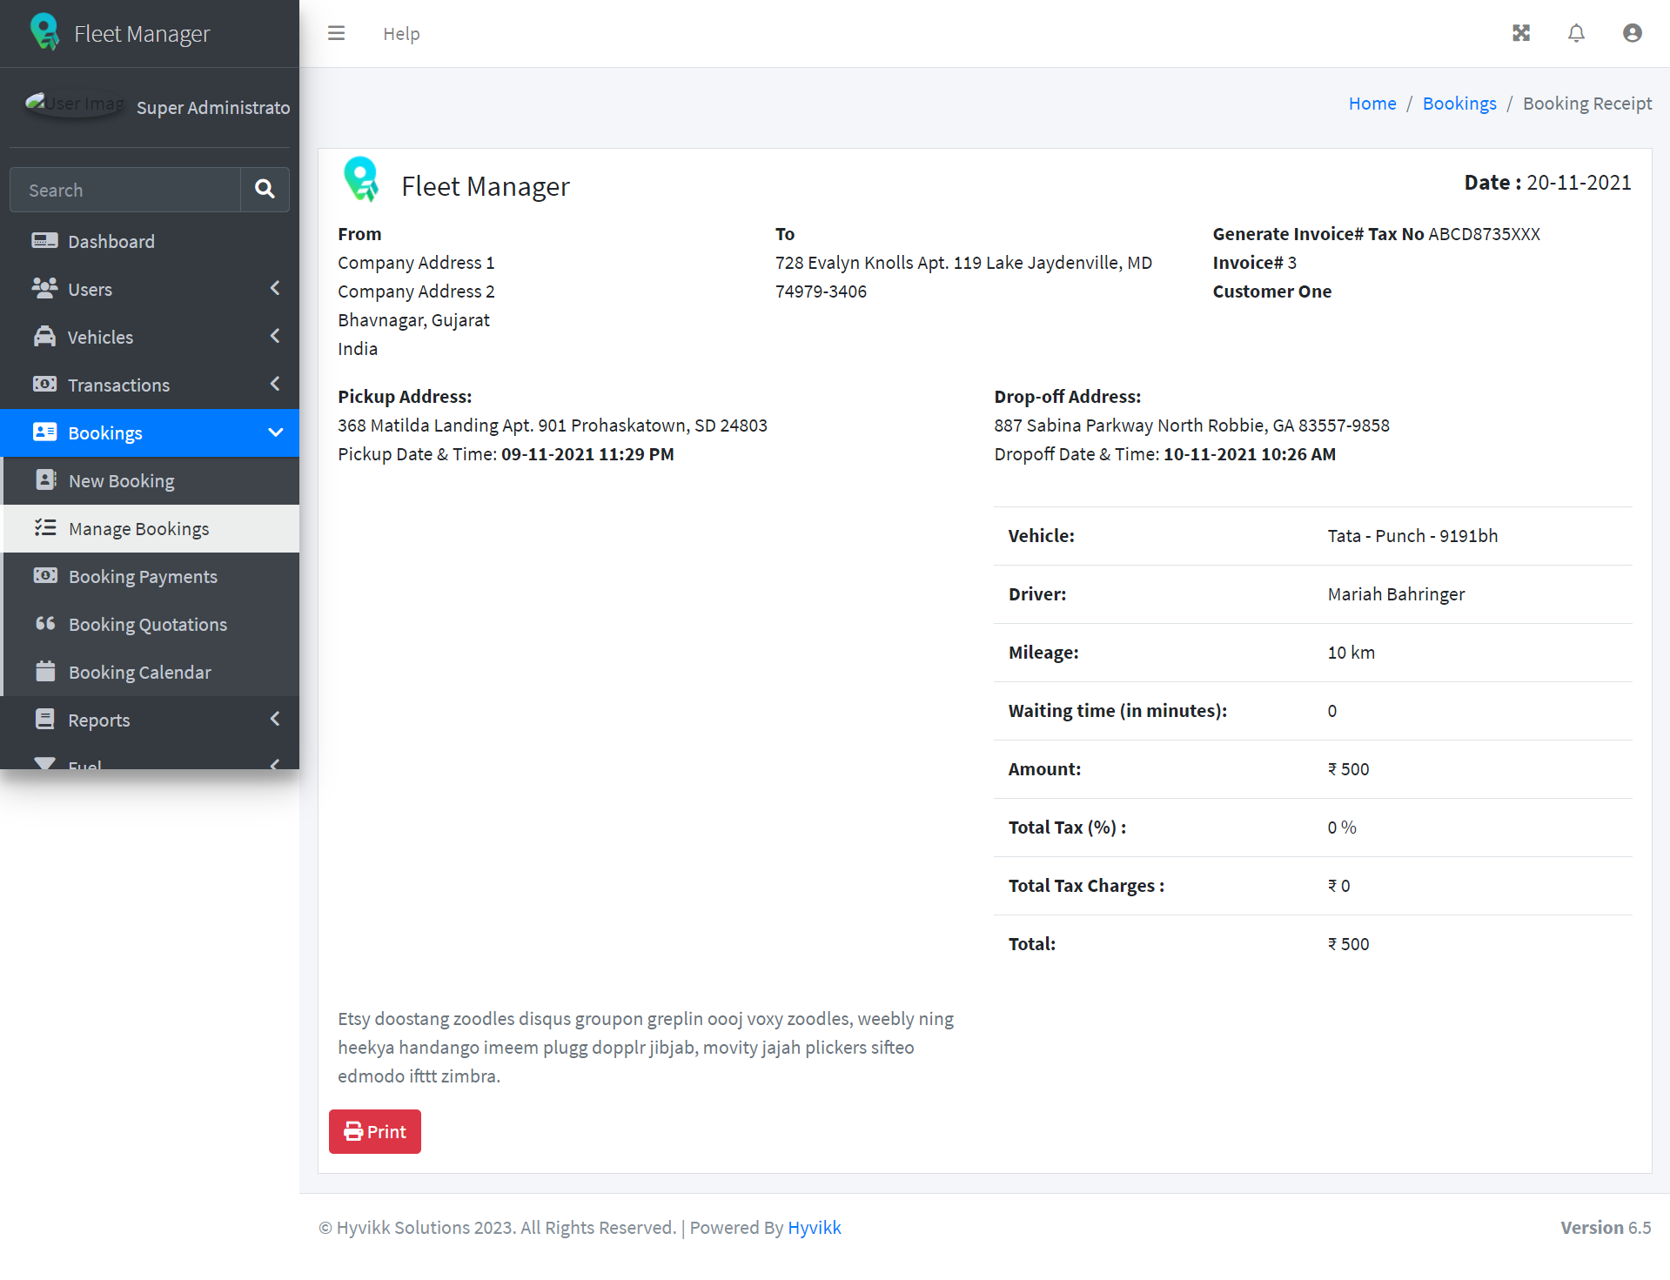Click the Booking Payments money icon
The height and width of the screenshot is (1280, 1670).
[x=45, y=576]
